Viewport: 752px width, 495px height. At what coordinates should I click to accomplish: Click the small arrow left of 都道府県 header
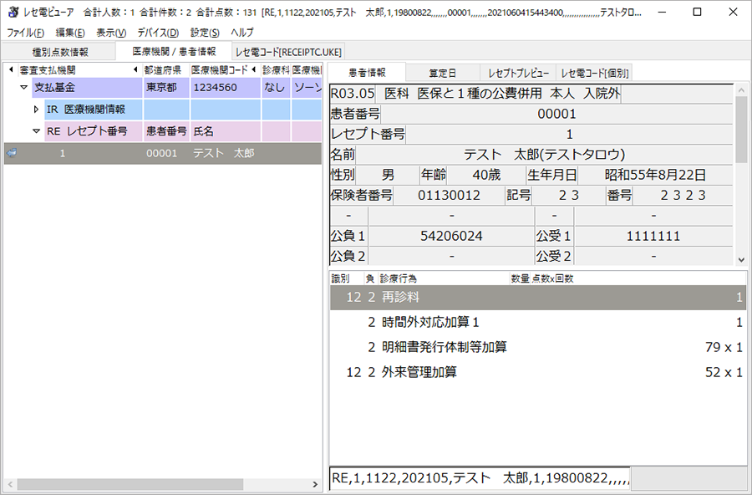click(x=135, y=69)
